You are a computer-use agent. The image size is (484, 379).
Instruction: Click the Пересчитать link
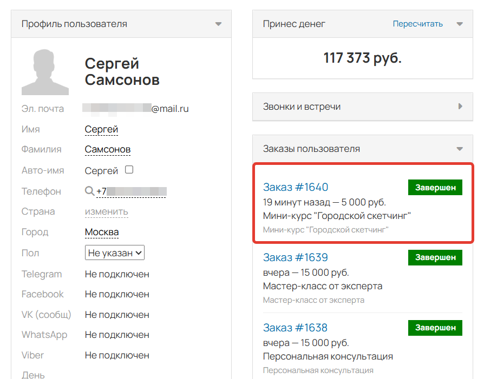point(417,24)
